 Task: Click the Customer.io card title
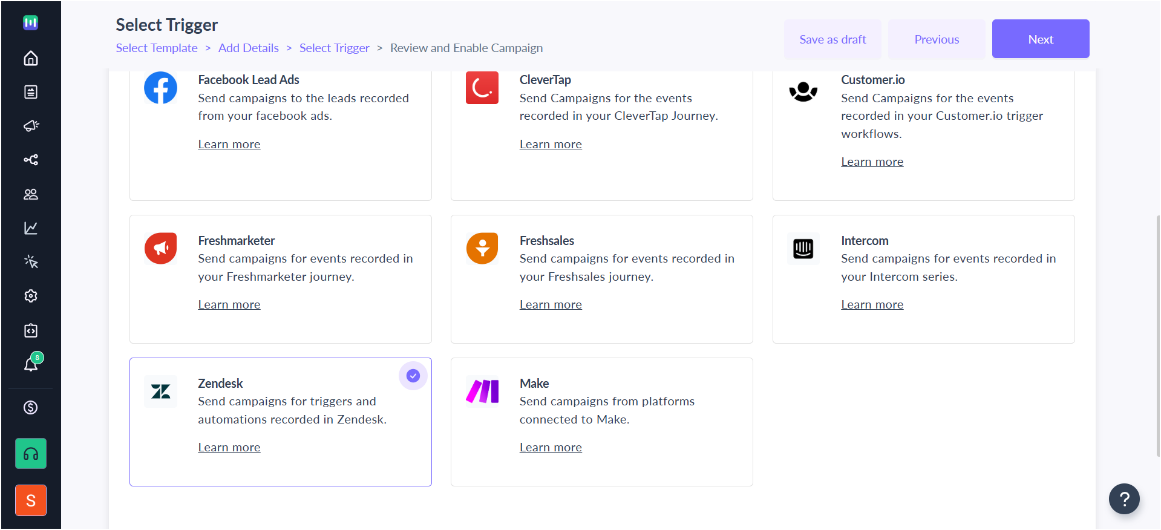pyautogui.click(x=873, y=80)
